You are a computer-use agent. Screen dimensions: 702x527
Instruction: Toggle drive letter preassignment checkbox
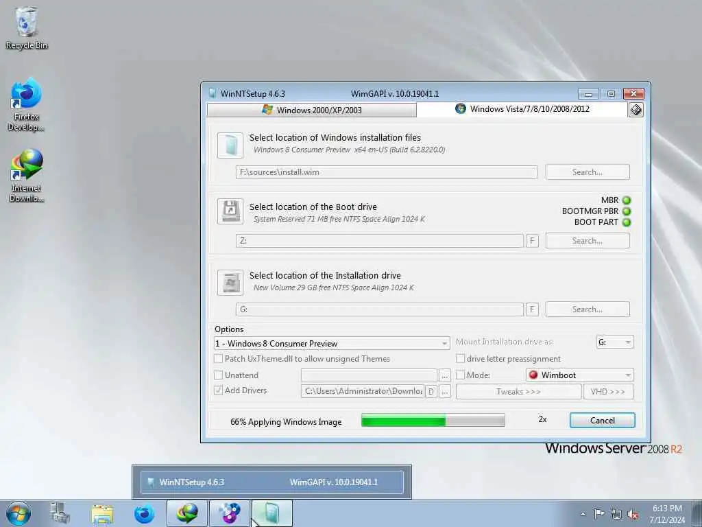coord(460,358)
